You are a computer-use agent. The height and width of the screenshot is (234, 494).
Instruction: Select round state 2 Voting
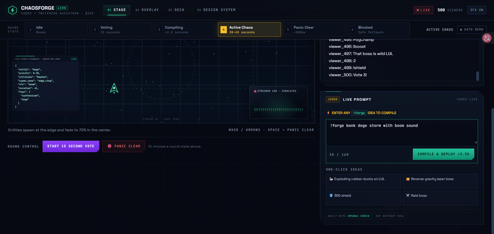click(121, 29)
